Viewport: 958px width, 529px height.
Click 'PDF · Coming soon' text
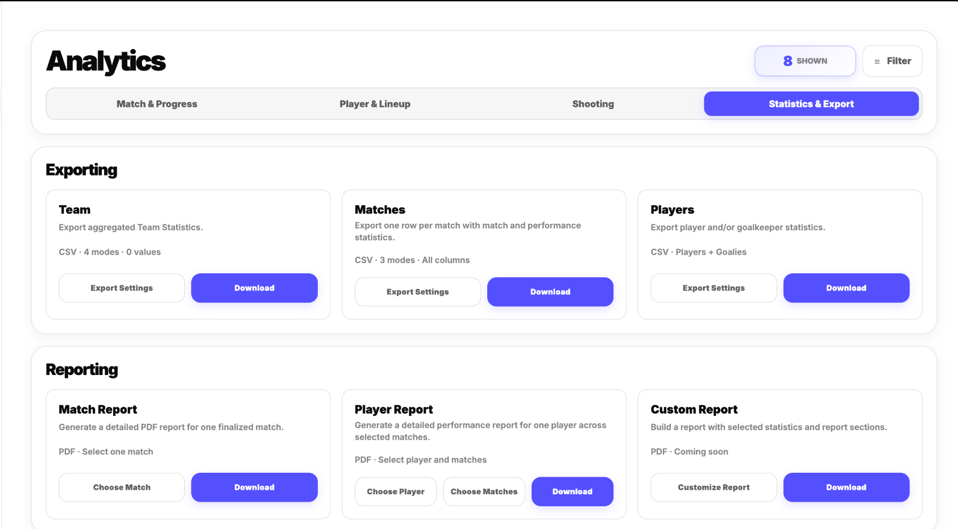(x=689, y=452)
